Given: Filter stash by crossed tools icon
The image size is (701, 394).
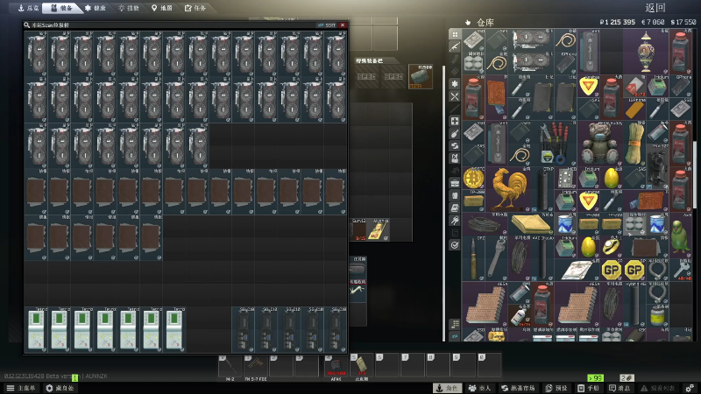Looking at the screenshot, I should [455, 96].
